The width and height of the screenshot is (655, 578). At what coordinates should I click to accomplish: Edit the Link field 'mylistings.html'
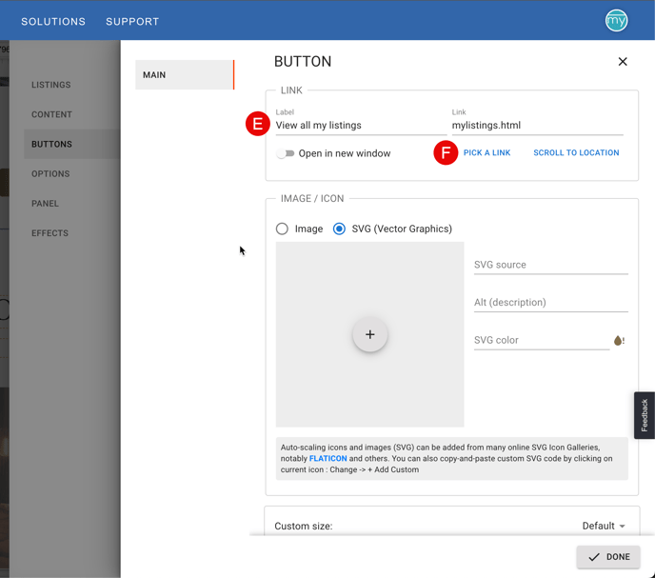pyautogui.click(x=537, y=126)
